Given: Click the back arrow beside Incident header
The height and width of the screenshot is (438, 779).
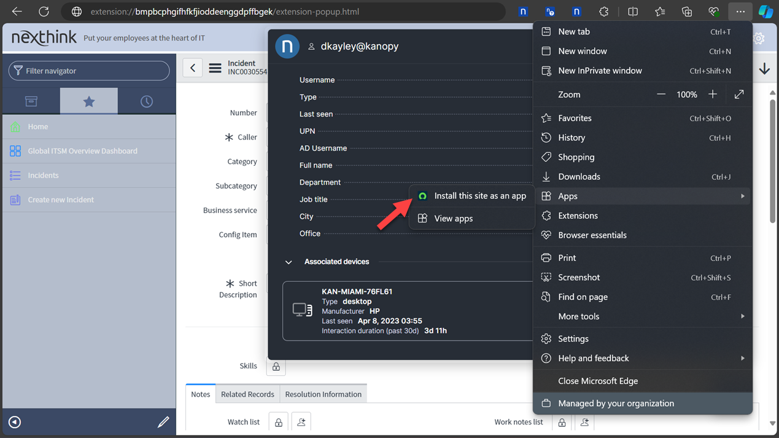Looking at the screenshot, I should click(193, 68).
